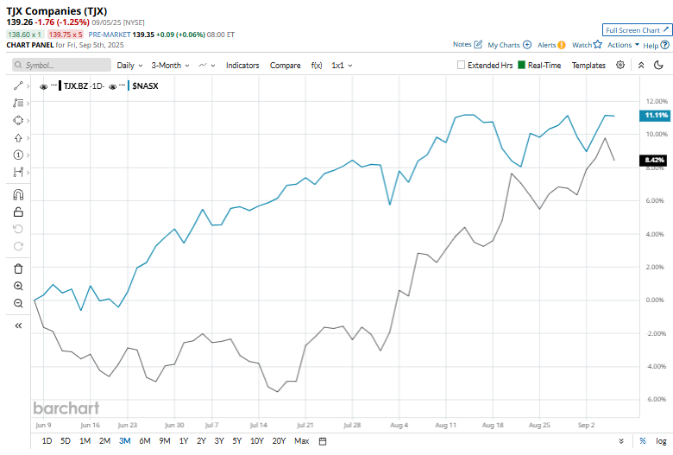Select the Max time range

click(x=302, y=441)
